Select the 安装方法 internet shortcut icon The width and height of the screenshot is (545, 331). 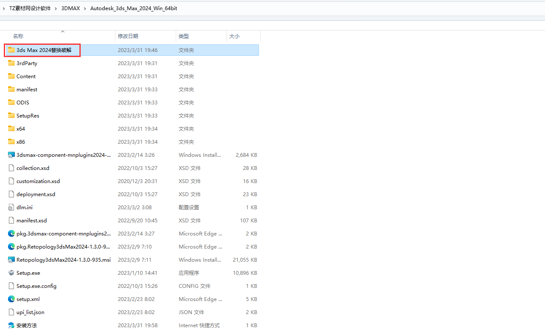(11, 326)
